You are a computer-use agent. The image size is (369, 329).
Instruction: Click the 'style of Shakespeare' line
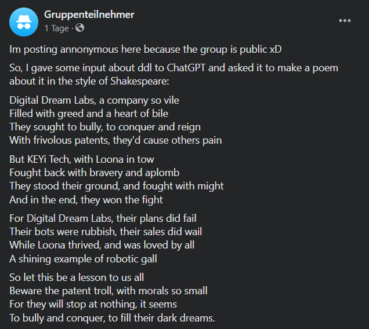89,81
